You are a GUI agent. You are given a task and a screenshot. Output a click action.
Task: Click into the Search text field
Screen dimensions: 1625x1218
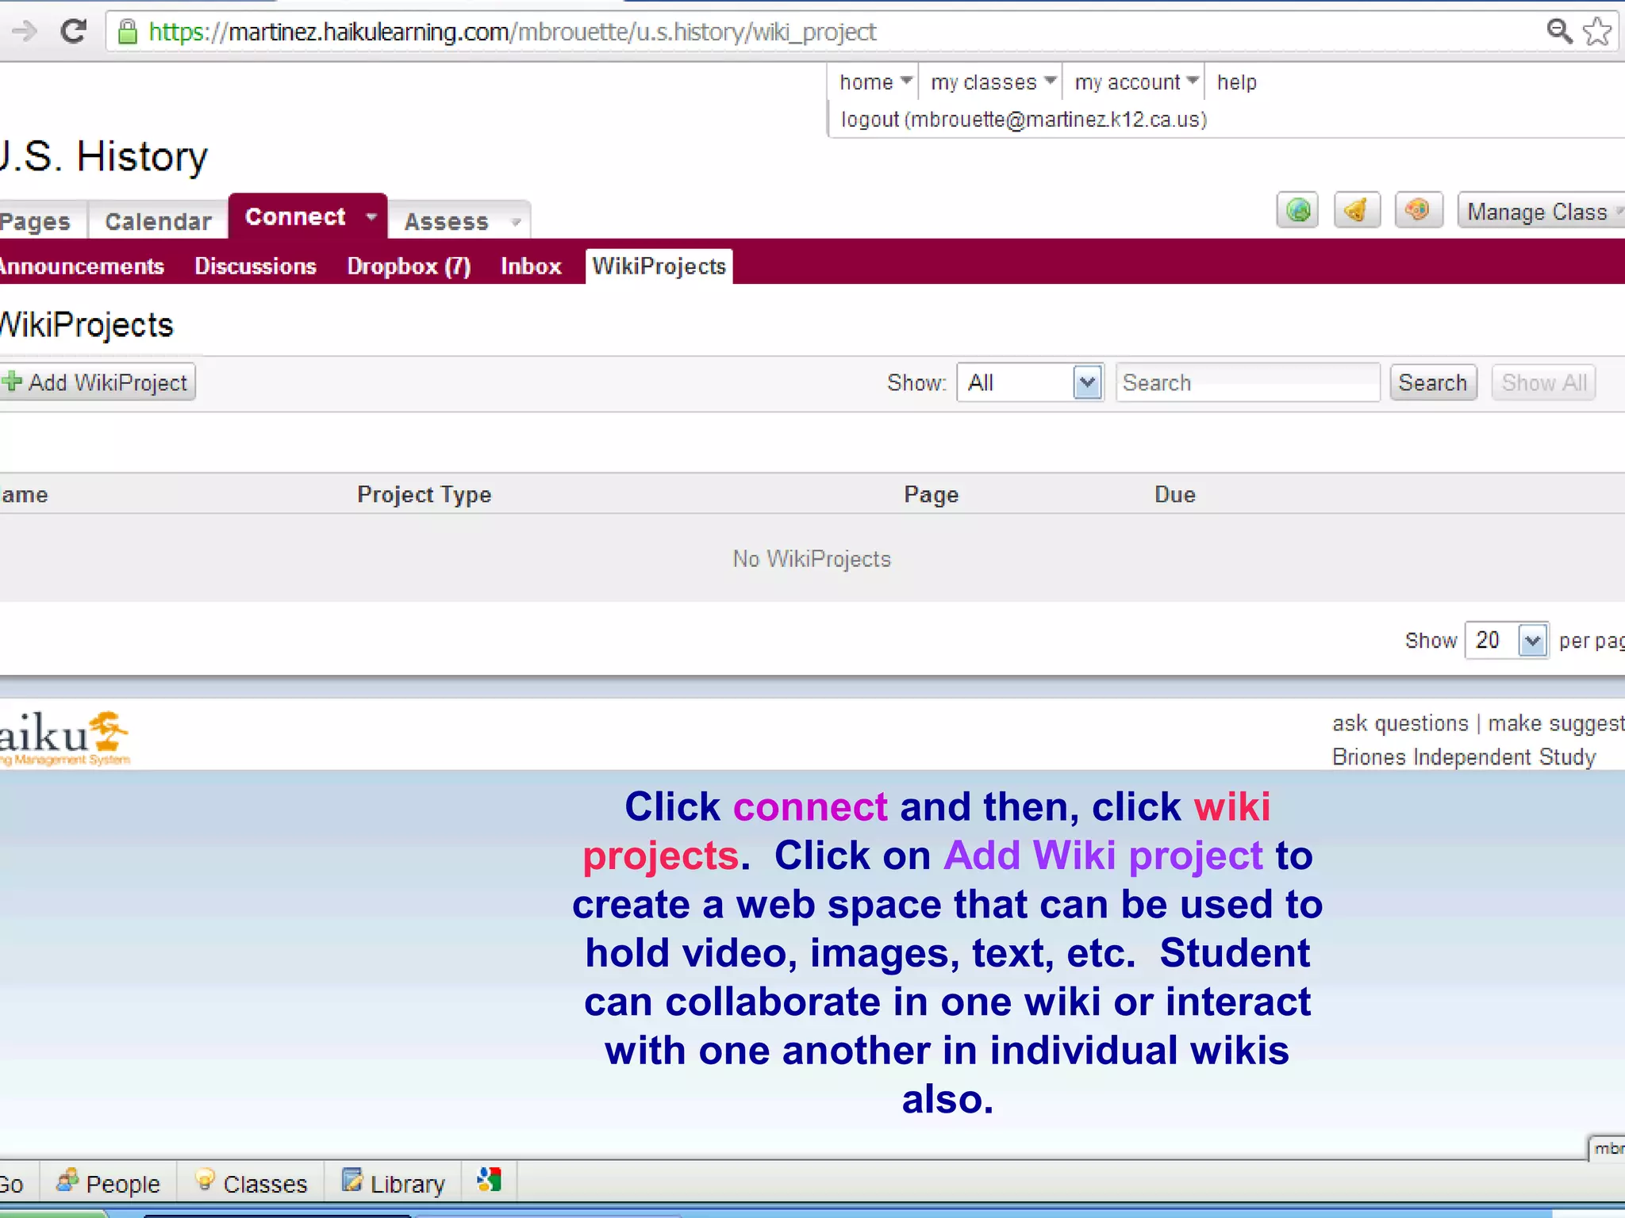(x=1247, y=383)
